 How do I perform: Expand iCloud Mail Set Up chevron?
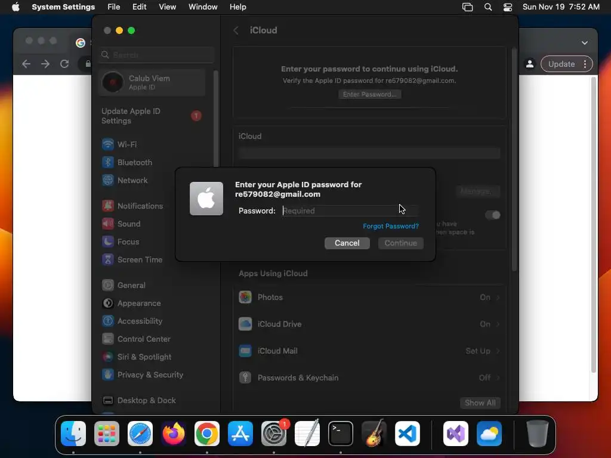(498, 351)
